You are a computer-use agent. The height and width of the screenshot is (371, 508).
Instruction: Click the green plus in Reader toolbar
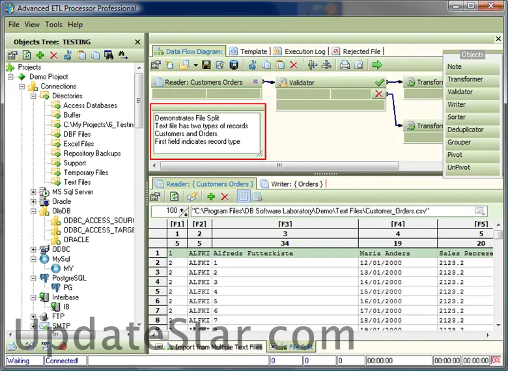[211, 196]
